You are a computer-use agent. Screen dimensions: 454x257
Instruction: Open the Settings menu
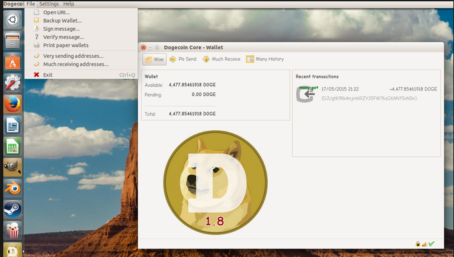tap(49, 4)
